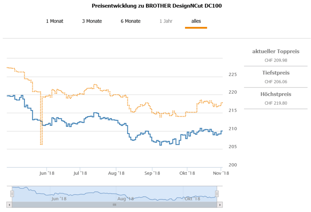Select the alles range tab
The image size is (311, 212).
(196, 21)
